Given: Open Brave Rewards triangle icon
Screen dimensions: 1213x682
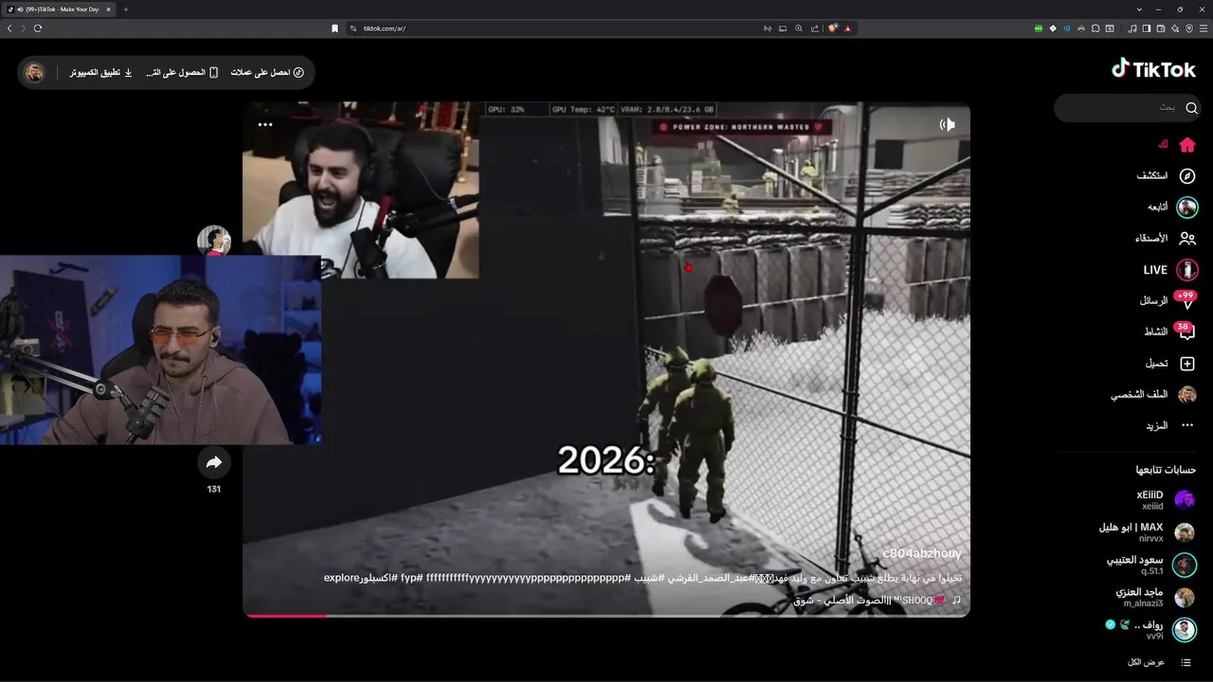Looking at the screenshot, I should coord(848,28).
